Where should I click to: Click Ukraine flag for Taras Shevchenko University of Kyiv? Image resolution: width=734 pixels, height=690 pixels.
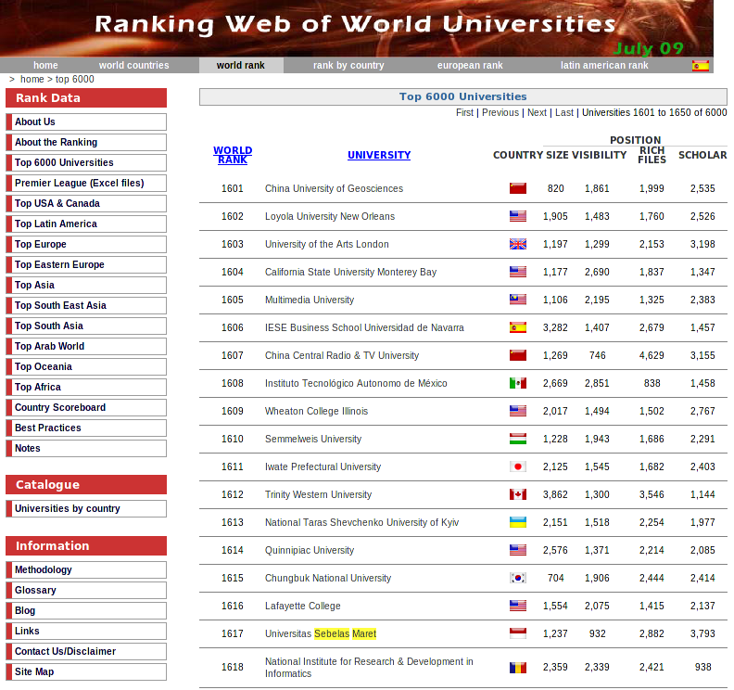(518, 522)
